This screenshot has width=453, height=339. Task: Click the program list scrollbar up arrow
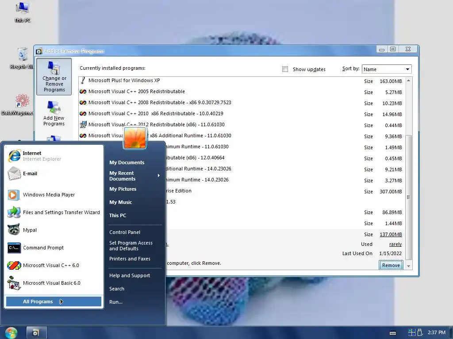408,81
